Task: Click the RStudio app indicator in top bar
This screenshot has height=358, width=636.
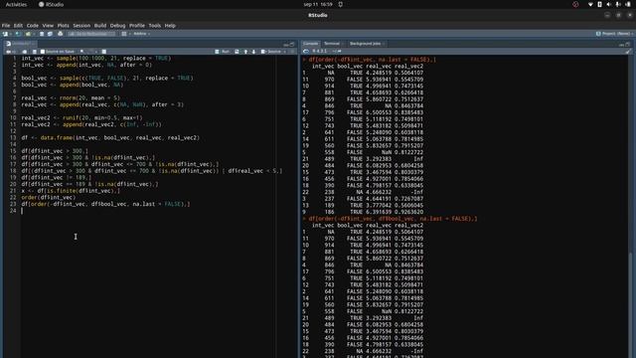Action: click(52, 4)
